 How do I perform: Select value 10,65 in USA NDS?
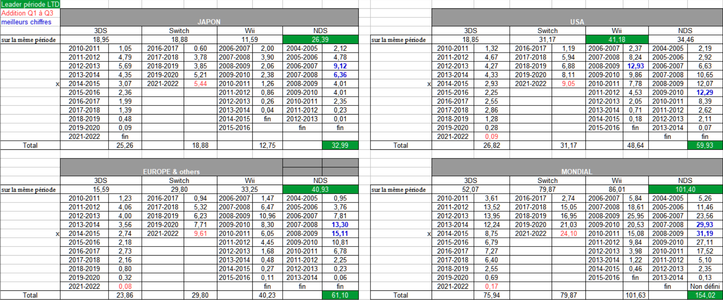click(x=705, y=75)
